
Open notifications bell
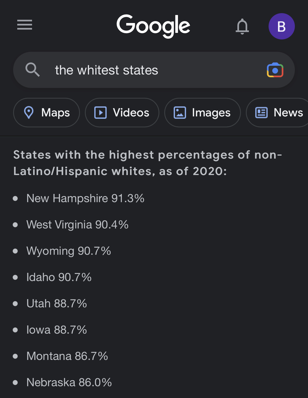tap(242, 26)
